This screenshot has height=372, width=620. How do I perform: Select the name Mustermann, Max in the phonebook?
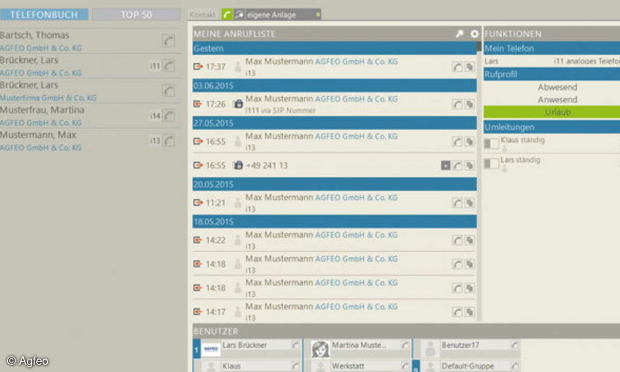click(38, 135)
